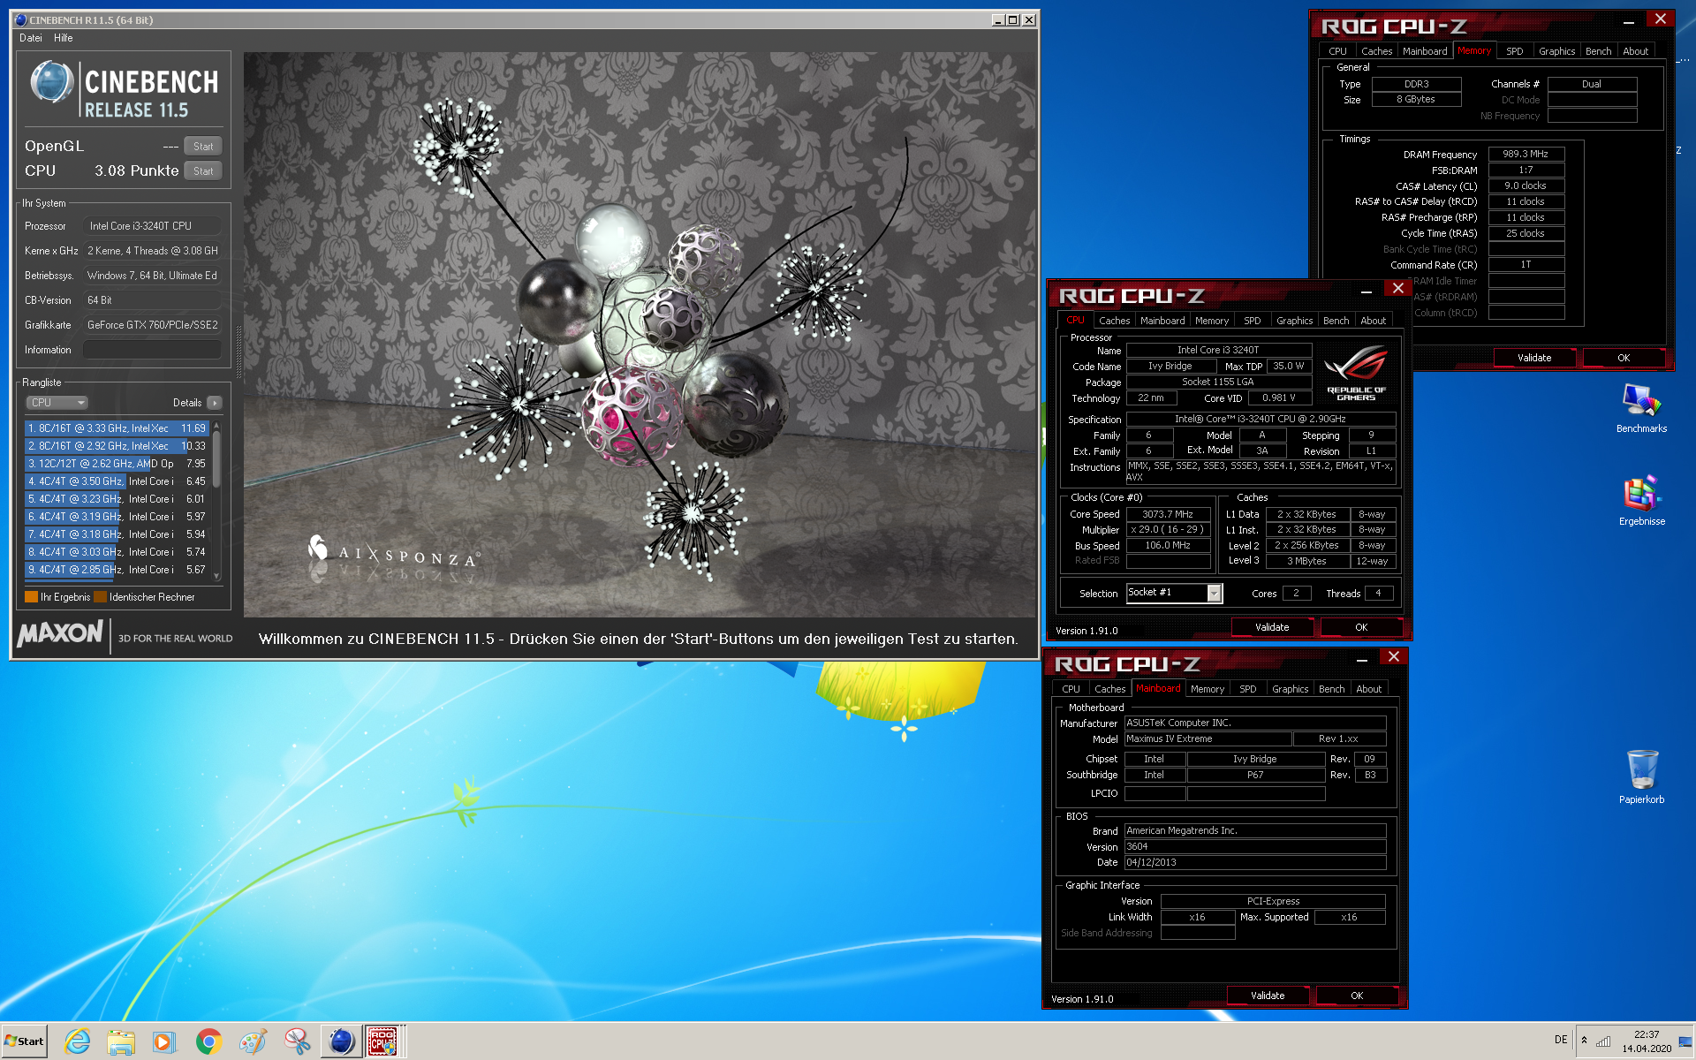Open Paint from the taskbar

pyautogui.click(x=253, y=1041)
